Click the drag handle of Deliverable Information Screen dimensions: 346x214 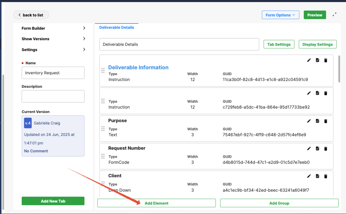click(103, 71)
